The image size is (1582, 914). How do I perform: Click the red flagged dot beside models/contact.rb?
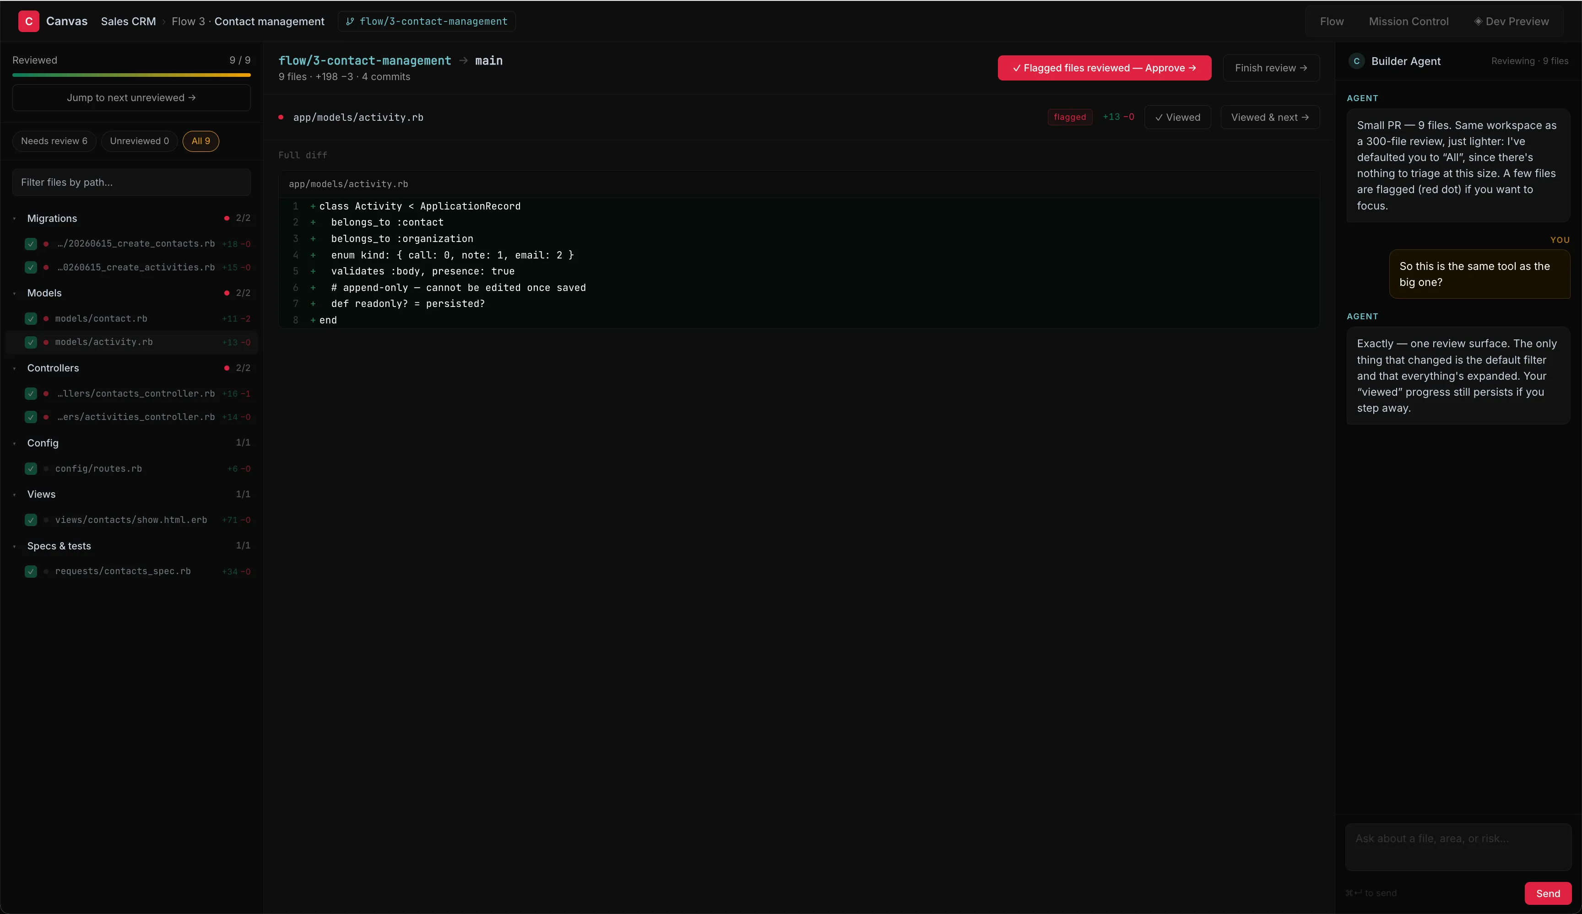click(46, 319)
